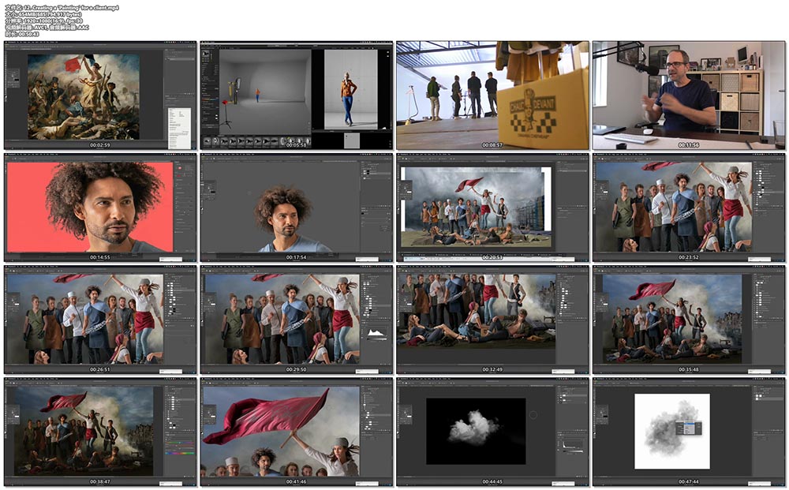
Task: Open the video frame stamped 00:47:44
Action: pyautogui.click(x=689, y=432)
